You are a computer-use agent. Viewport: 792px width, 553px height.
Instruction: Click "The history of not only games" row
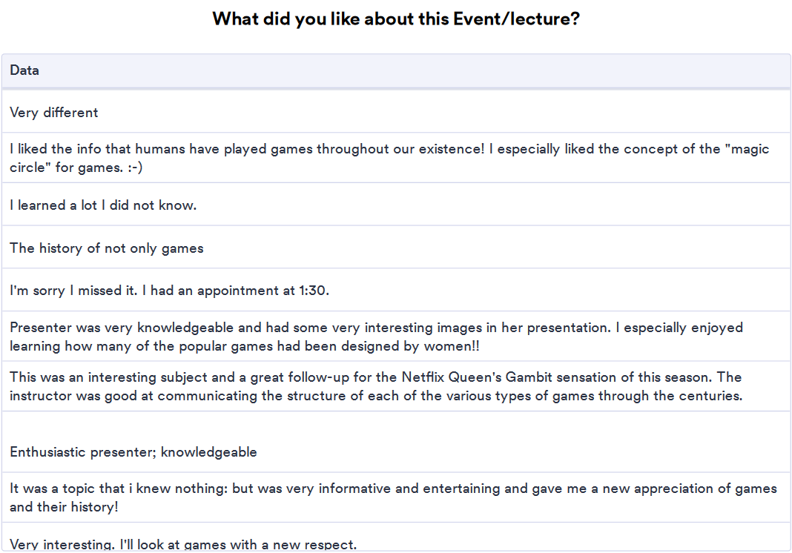(x=107, y=248)
